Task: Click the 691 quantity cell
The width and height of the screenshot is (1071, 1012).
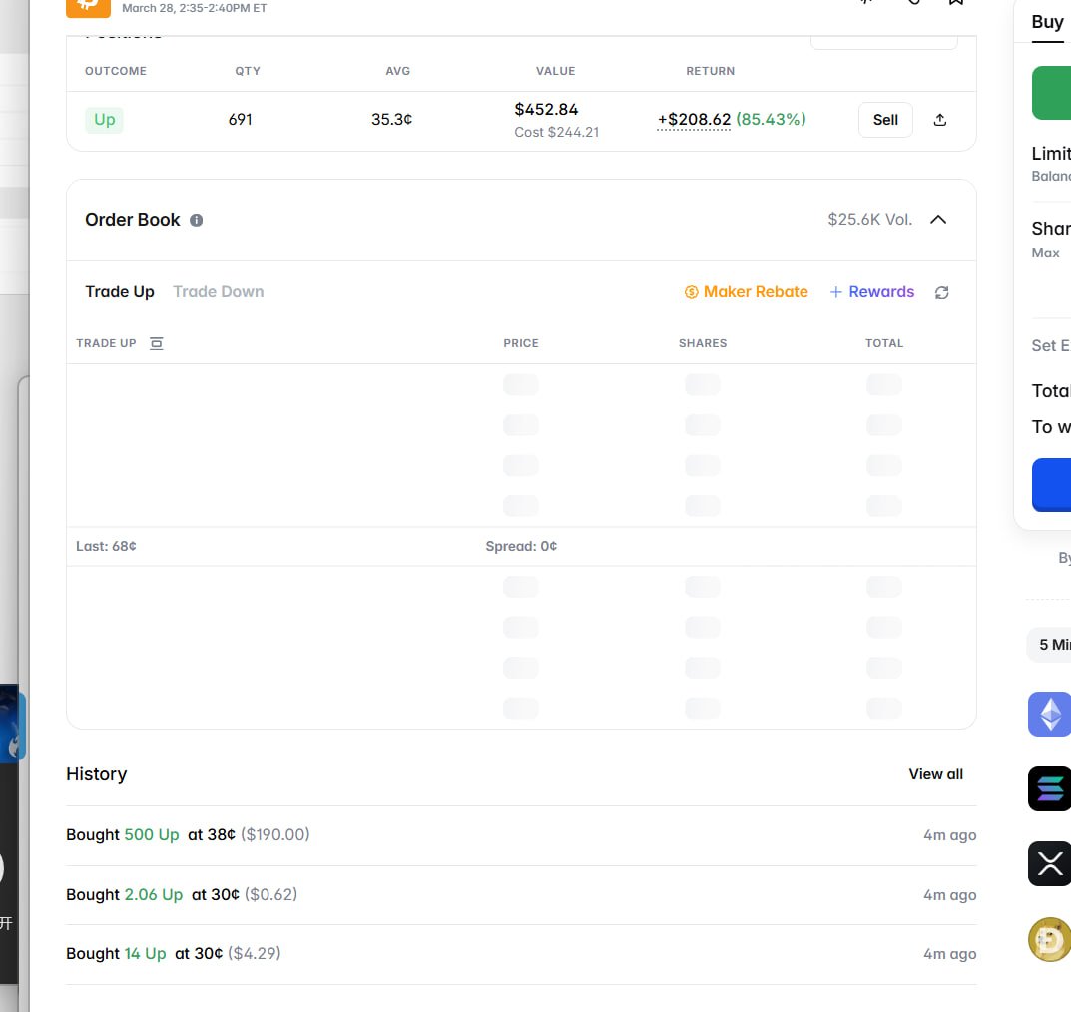Action: click(240, 120)
